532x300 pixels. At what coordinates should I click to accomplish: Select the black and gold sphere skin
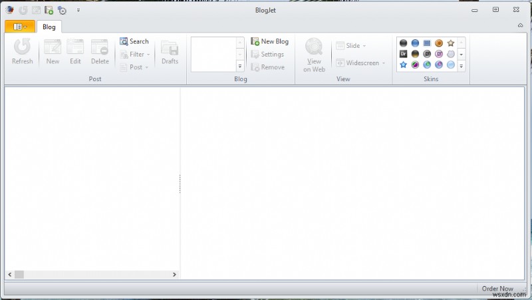415,54
